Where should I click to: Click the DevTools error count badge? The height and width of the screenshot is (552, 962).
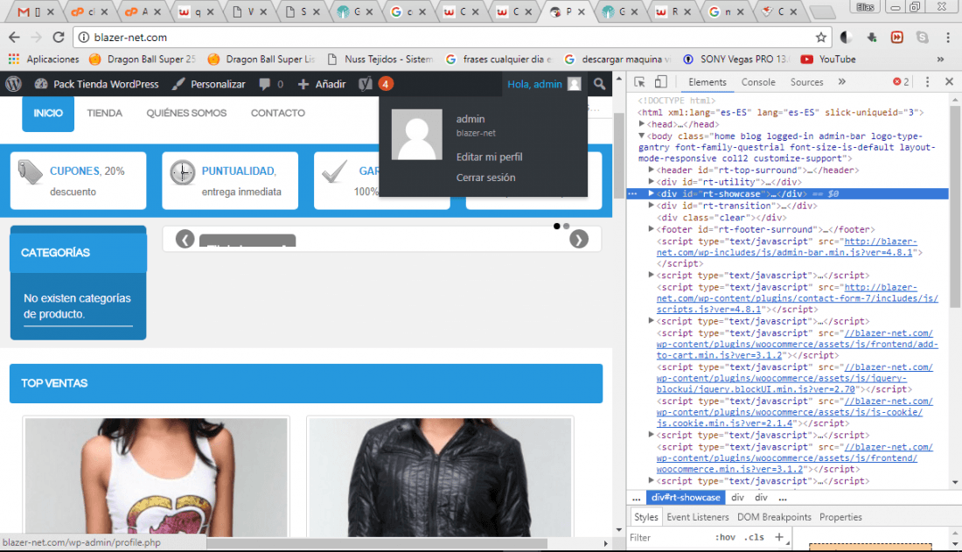pyautogui.click(x=901, y=81)
